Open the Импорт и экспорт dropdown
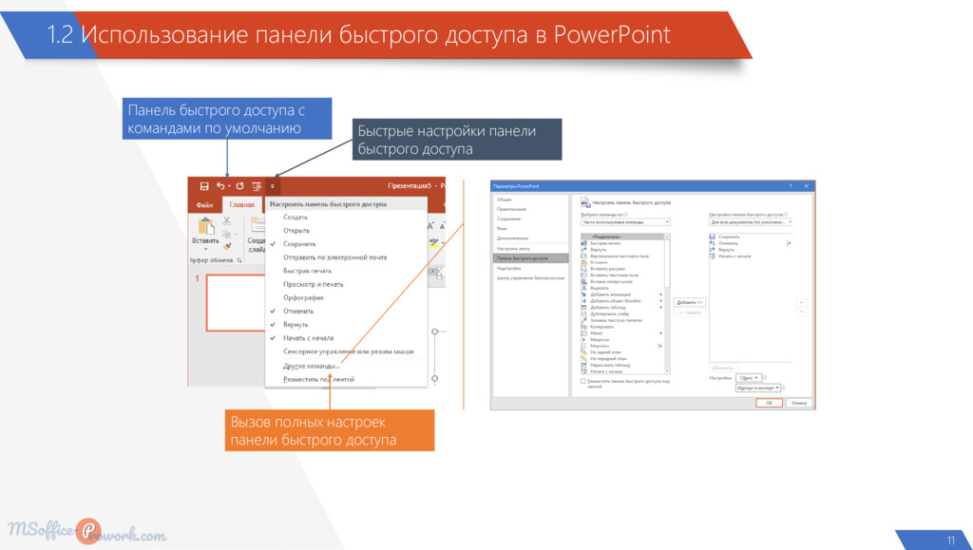This screenshot has height=550, width=973. click(758, 389)
